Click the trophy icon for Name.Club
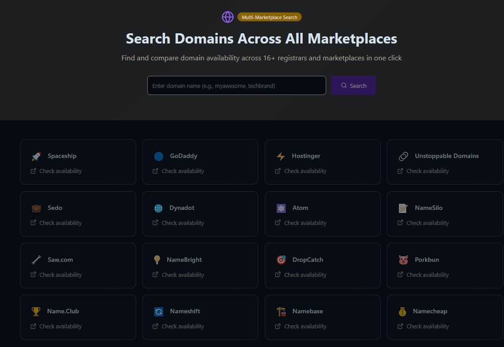 36,311
